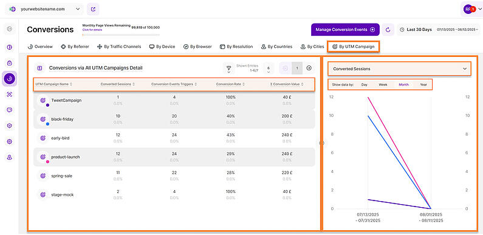Click the 200 £ conversion value
The image size is (483, 235).
[287, 116]
